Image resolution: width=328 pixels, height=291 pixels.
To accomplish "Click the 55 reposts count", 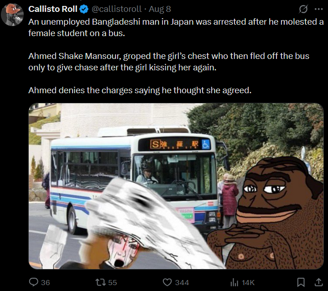I will [x=112, y=282].
